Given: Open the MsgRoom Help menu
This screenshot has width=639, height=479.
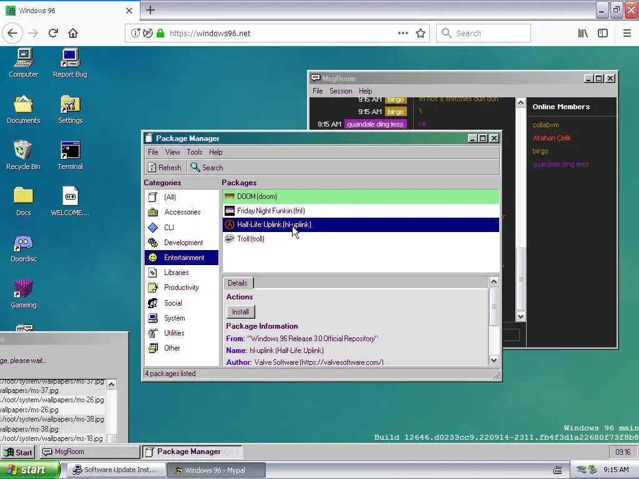Looking at the screenshot, I should coord(365,91).
